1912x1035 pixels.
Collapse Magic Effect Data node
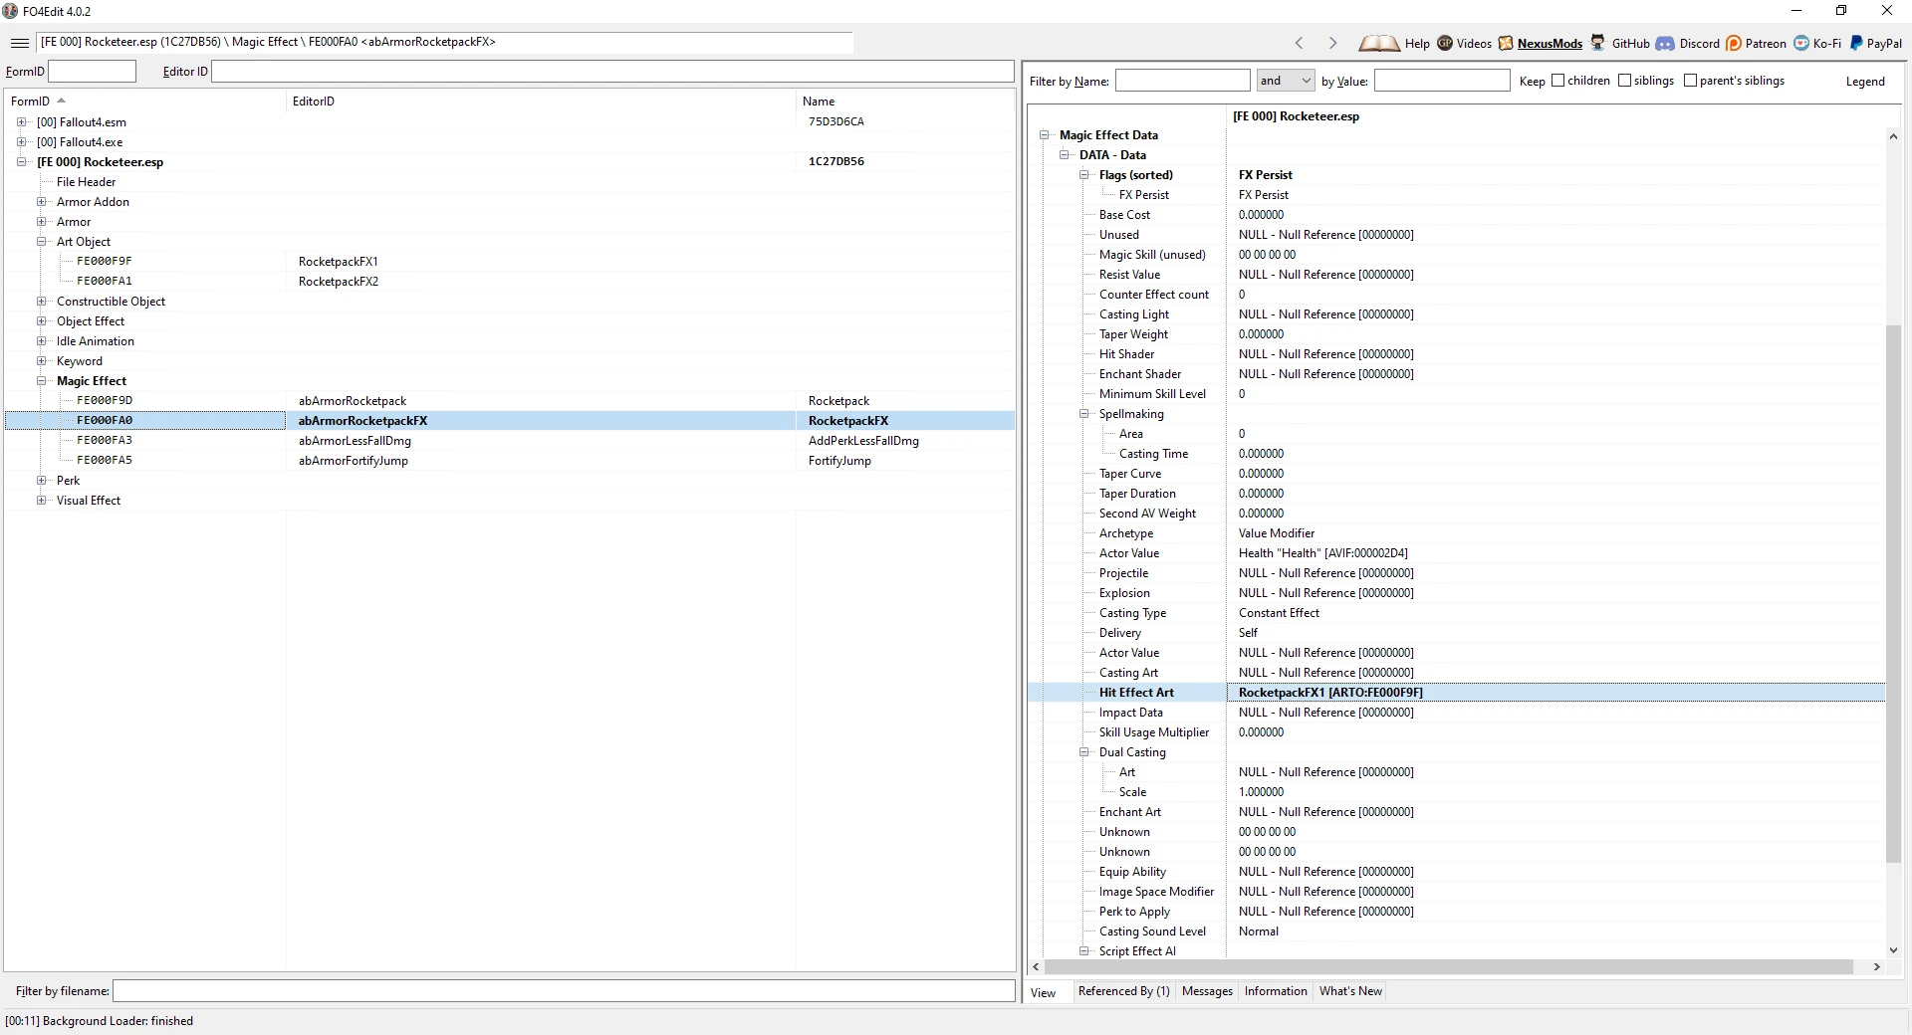coord(1045,135)
